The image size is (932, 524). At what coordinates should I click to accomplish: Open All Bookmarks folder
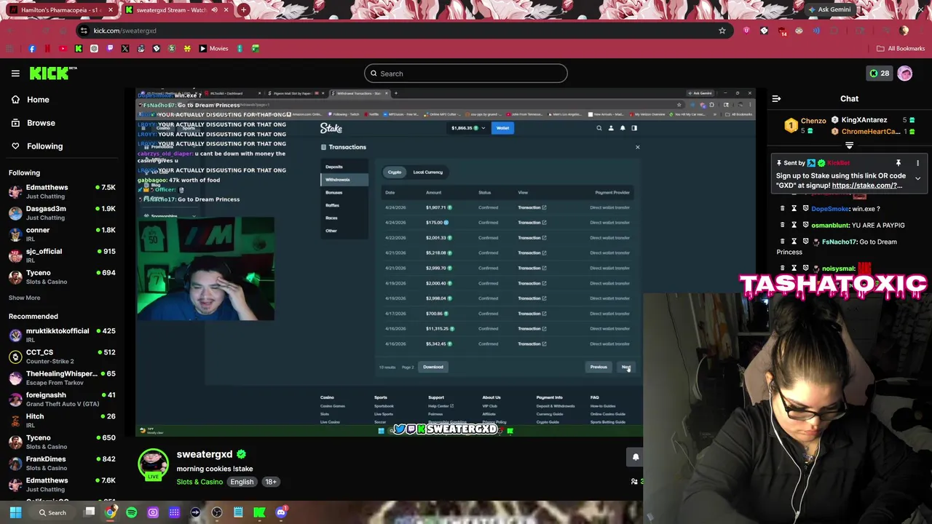click(x=901, y=49)
